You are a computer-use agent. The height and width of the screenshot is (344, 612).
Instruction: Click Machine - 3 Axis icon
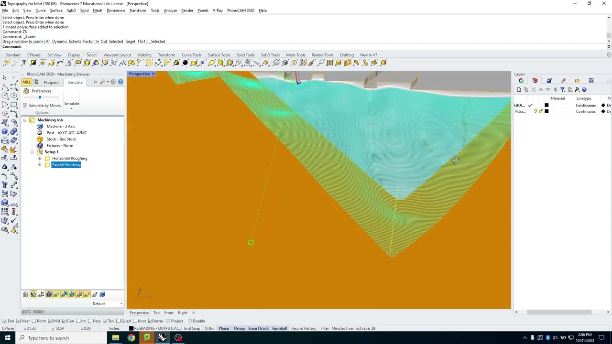40,126
